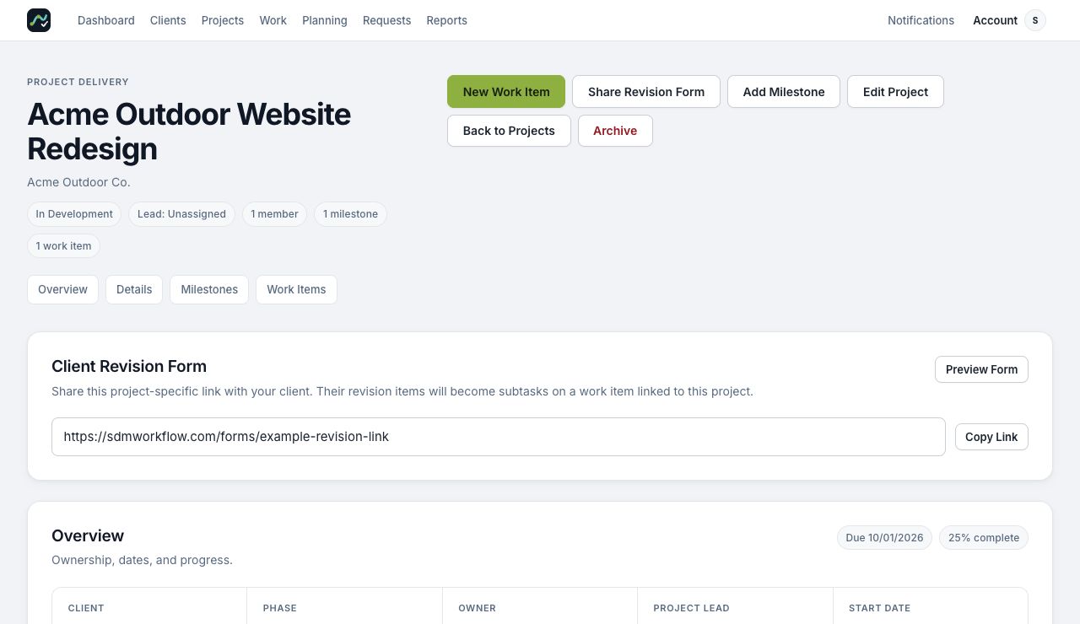
Task: Copy the revision form link
Action: (991, 437)
